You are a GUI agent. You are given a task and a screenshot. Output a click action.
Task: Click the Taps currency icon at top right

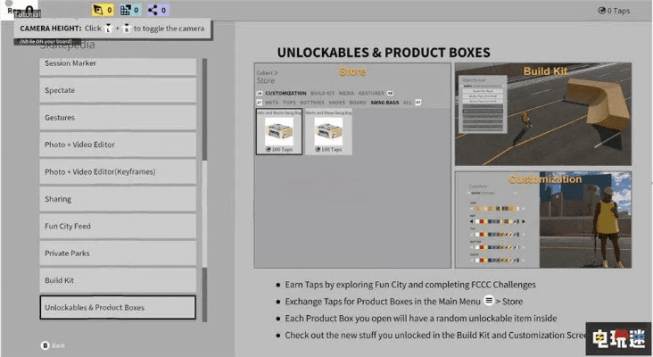602,11
